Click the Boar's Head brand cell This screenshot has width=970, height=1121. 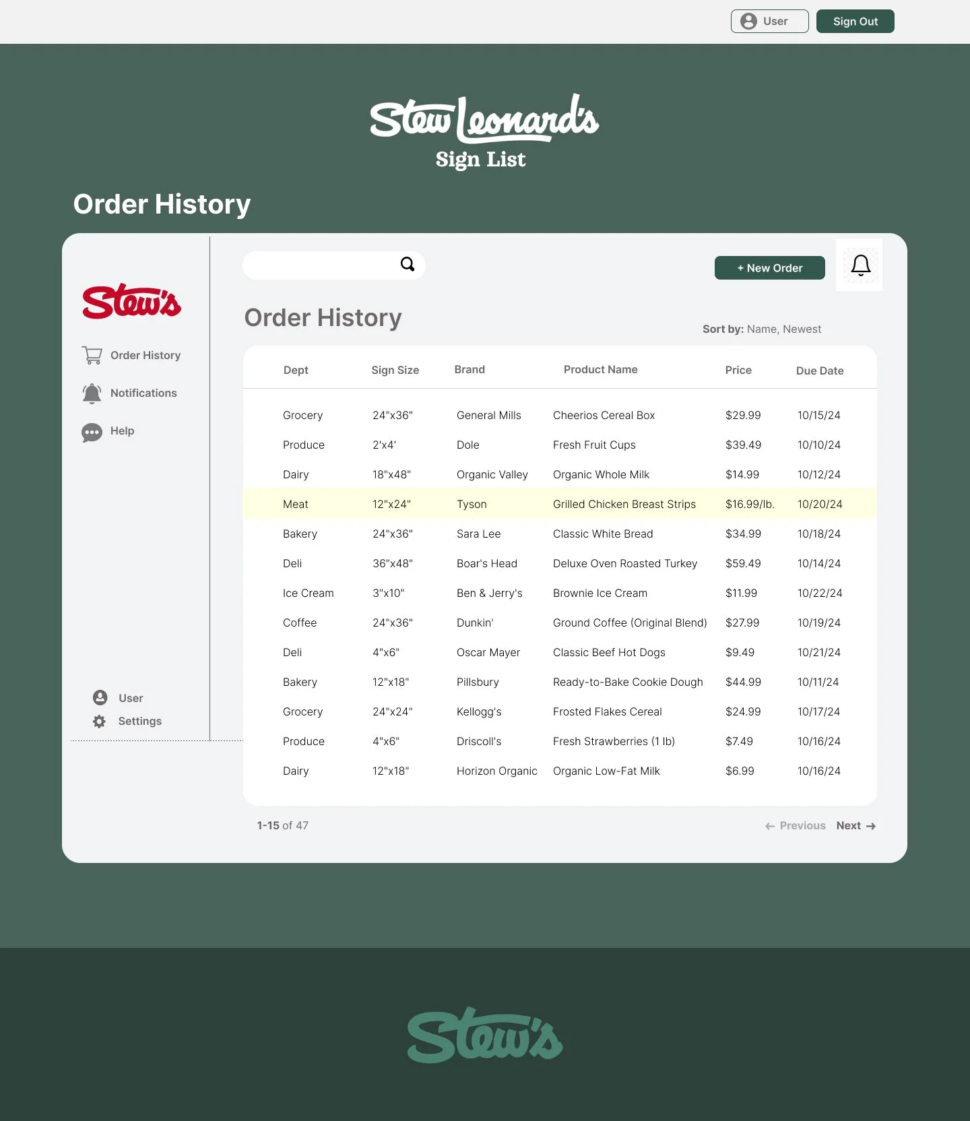click(487, 564)
